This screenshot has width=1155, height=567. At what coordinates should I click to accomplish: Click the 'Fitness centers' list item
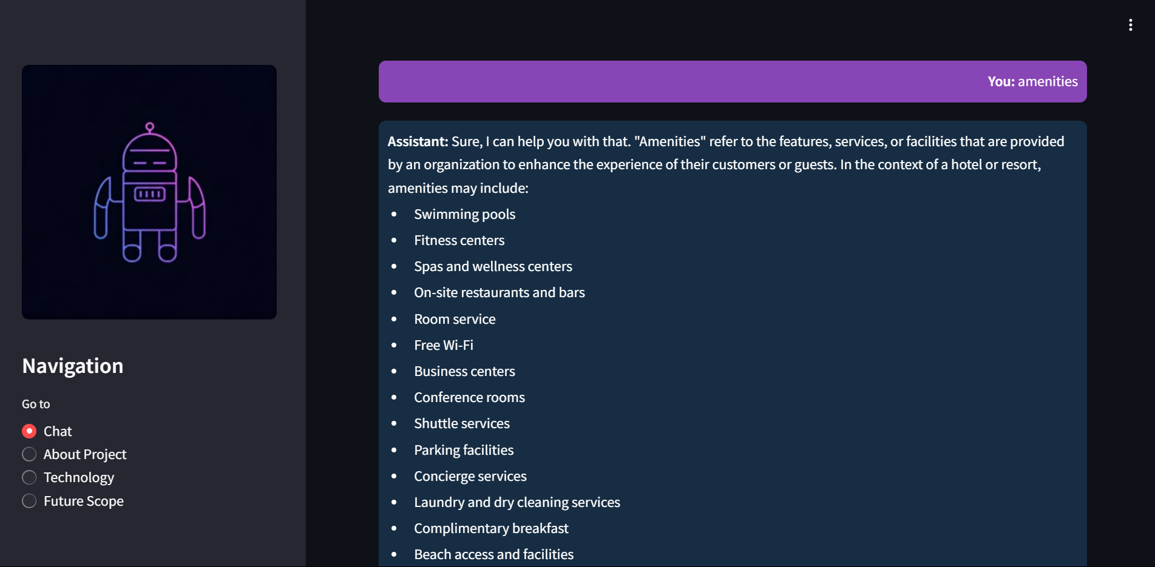(459, 240)
